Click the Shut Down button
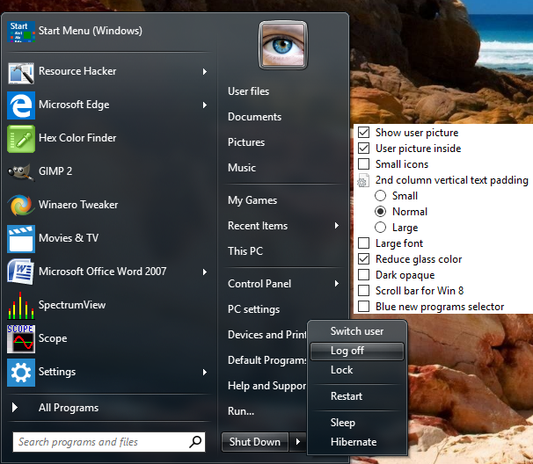Viewport: 533px width, 464px height. pyautogui.click(x=254, y=442)
